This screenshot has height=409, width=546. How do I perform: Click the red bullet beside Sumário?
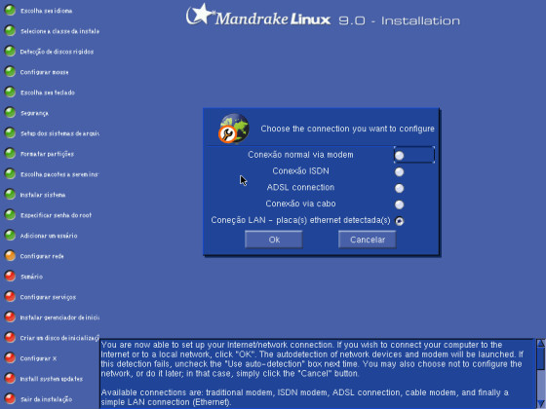tap(10, 277)
